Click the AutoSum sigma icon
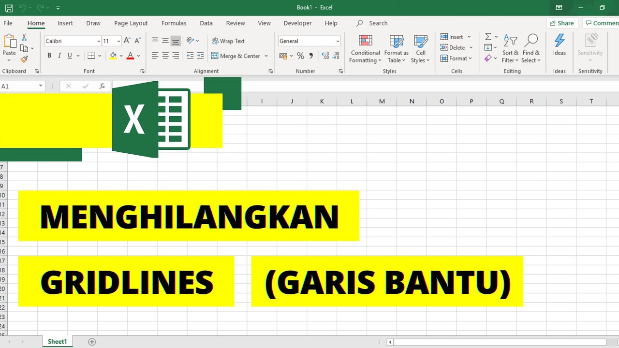The height and width of the screenshot is (348, 619). [488, 37]
